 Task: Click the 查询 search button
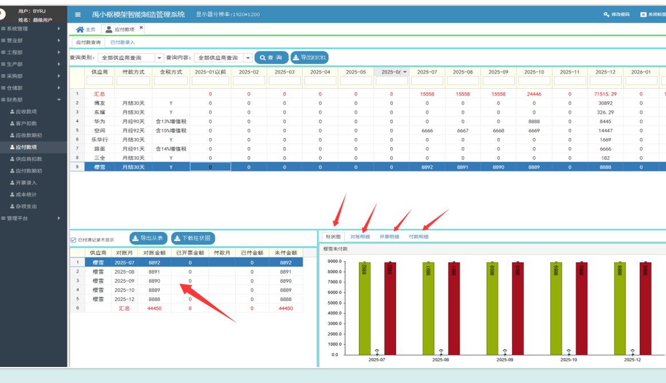[271, 58]
